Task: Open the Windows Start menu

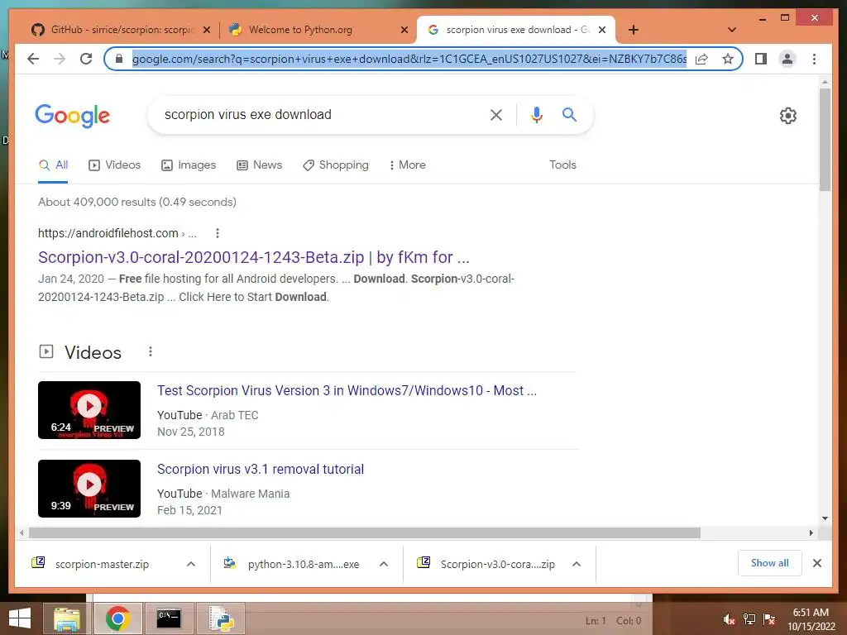Action: (20, 618)
